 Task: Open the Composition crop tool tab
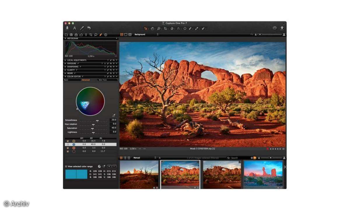coord(91,35)
